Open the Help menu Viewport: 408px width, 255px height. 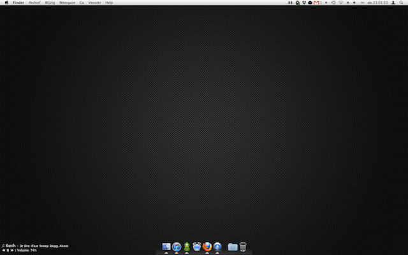coord(109,3)
